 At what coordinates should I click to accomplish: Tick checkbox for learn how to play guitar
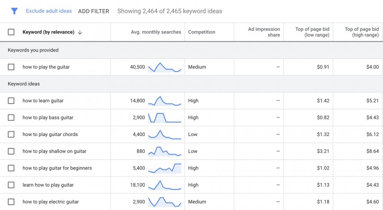11,185
